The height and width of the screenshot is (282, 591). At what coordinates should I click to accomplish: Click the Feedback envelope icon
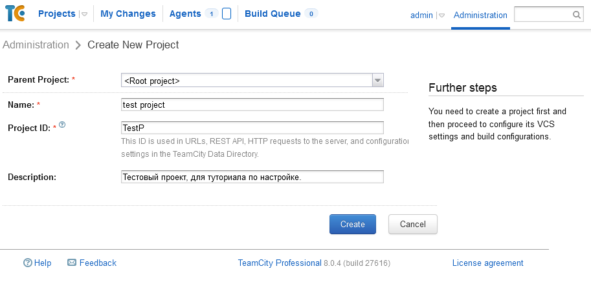[72, 263]
